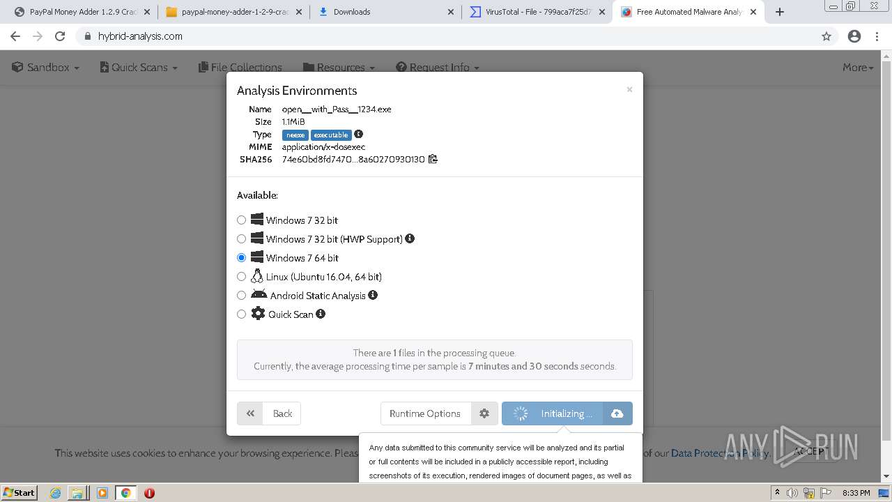Click the executable type tag

pyautogui.click(x=331, y=135)
